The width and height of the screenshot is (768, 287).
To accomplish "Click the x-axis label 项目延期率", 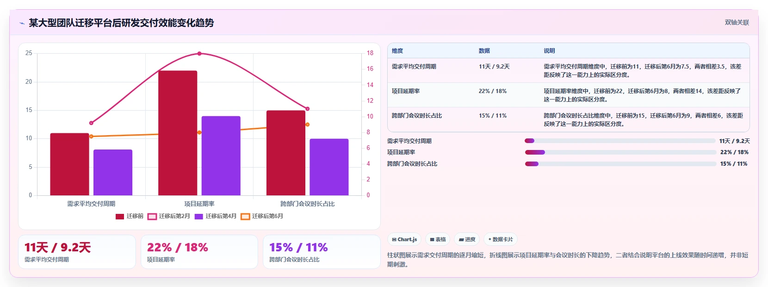I will pos(199,204).
